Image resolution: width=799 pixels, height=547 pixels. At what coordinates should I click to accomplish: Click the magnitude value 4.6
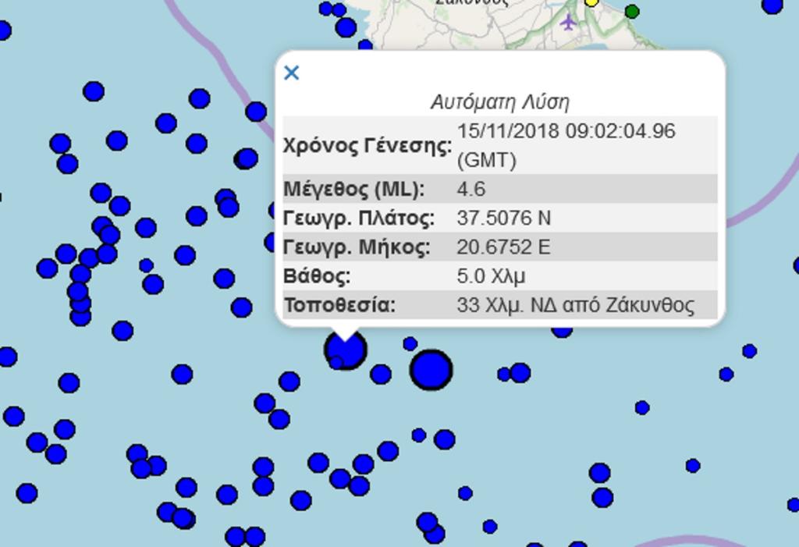point(471,189)
